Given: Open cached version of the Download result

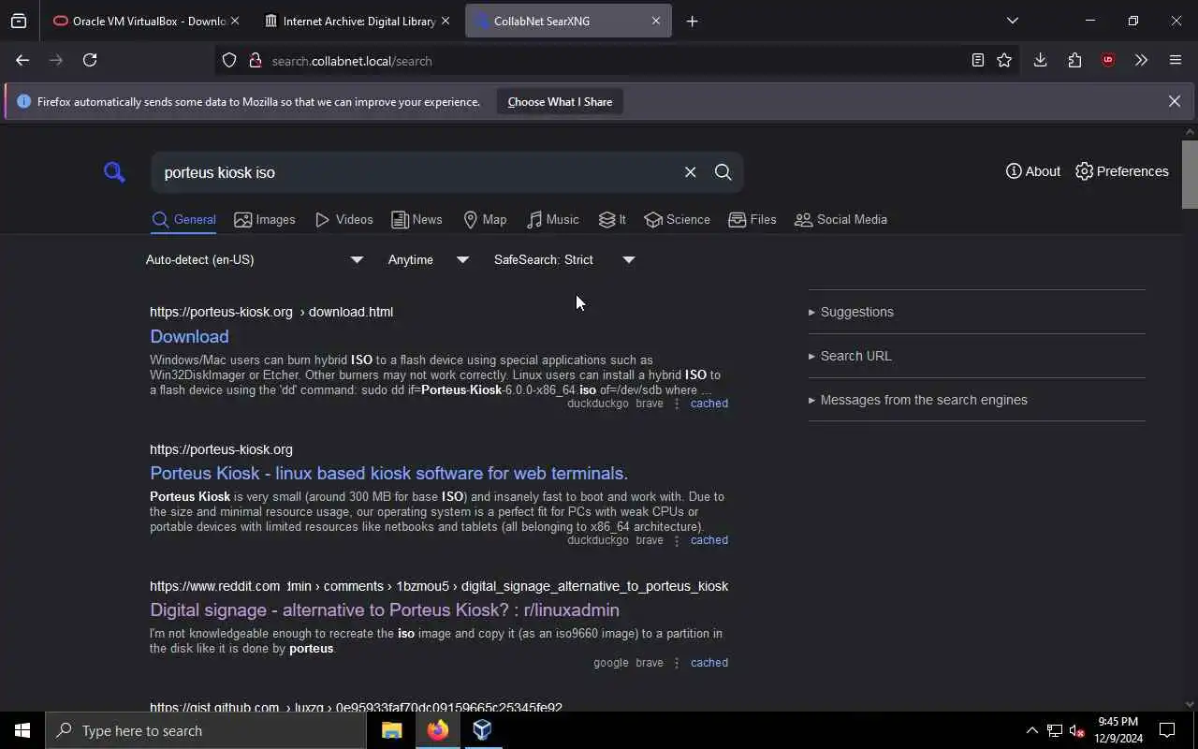Looking at the screenshot, I should pos(709,404).
